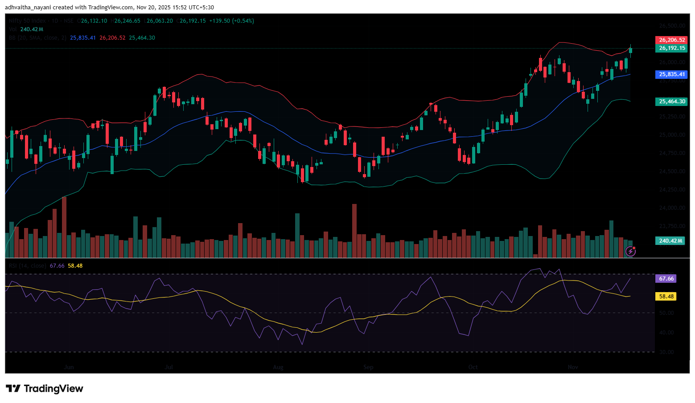695x403 pixels.
Task: Click the green 26,192.15 last price tag
Action: tap(671, 48)
